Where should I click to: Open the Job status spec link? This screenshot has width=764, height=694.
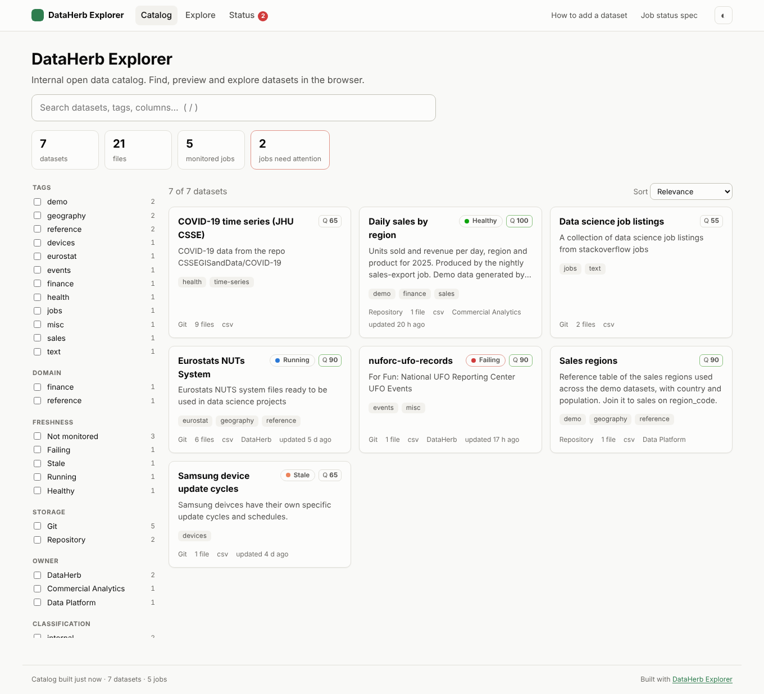[669, 16]
